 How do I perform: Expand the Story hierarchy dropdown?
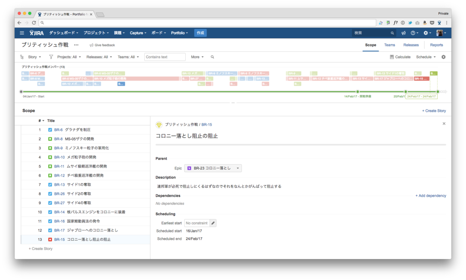[35, 57]
